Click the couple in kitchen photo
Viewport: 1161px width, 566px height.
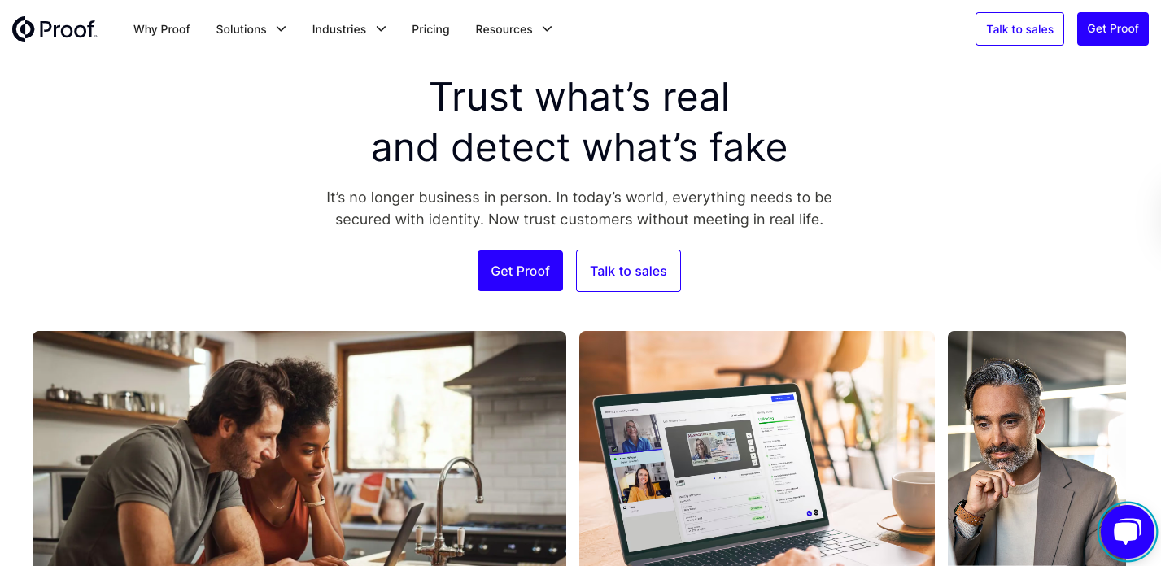tap(299, 448)
